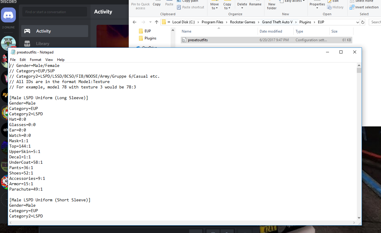Click '[Male LSPD Uniform (Long Sleeve)]' header text

49,98
